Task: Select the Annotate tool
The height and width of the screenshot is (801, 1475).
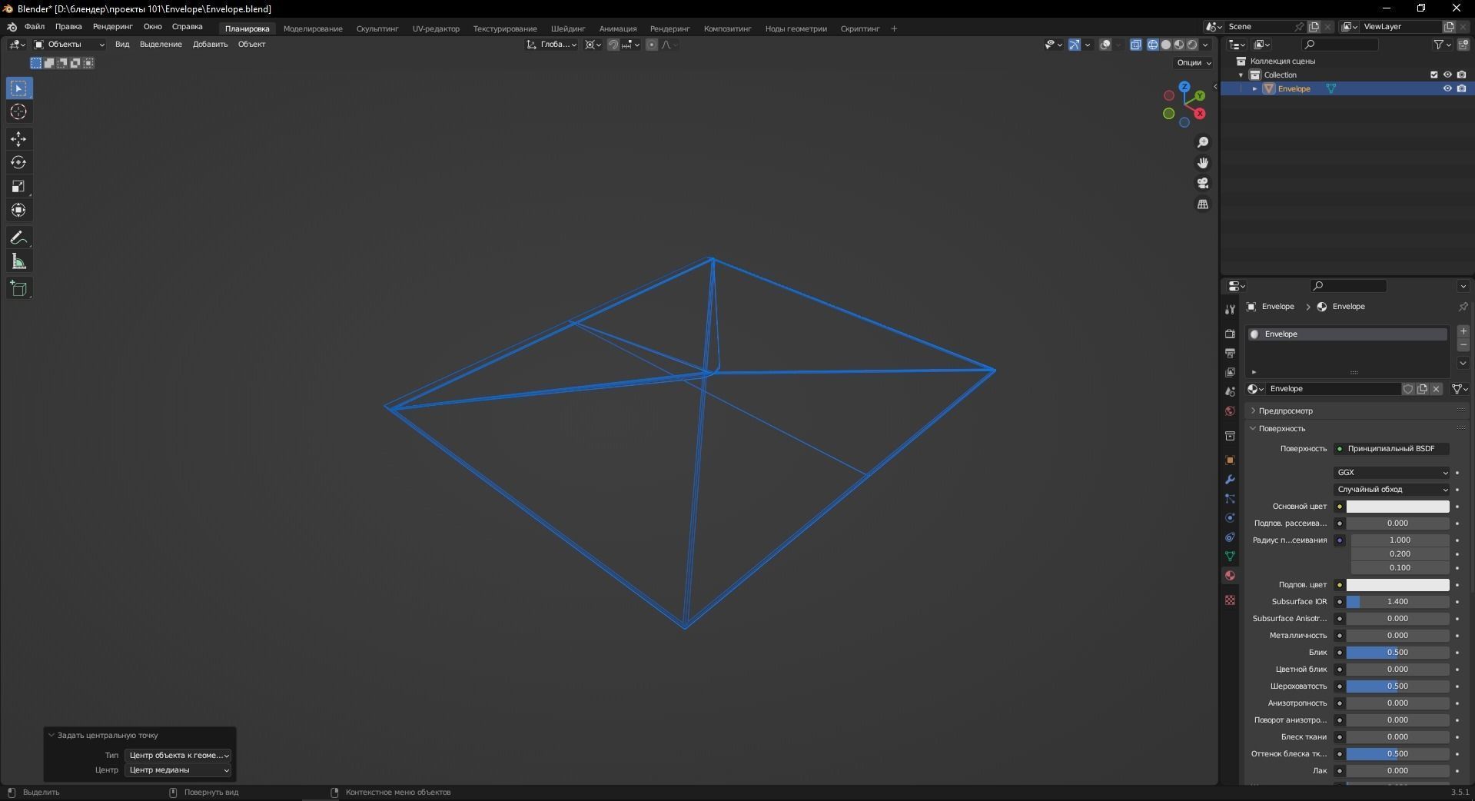Action: point(19,238)
